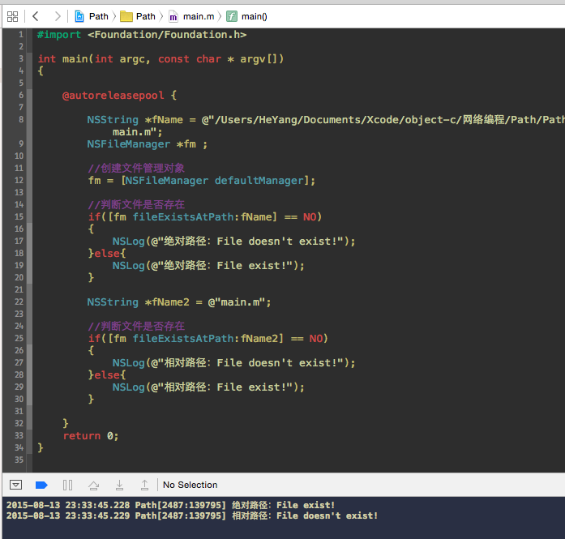Click the Path project icon in the jump bar
565x539 pixels.
(x=79, y=16)
